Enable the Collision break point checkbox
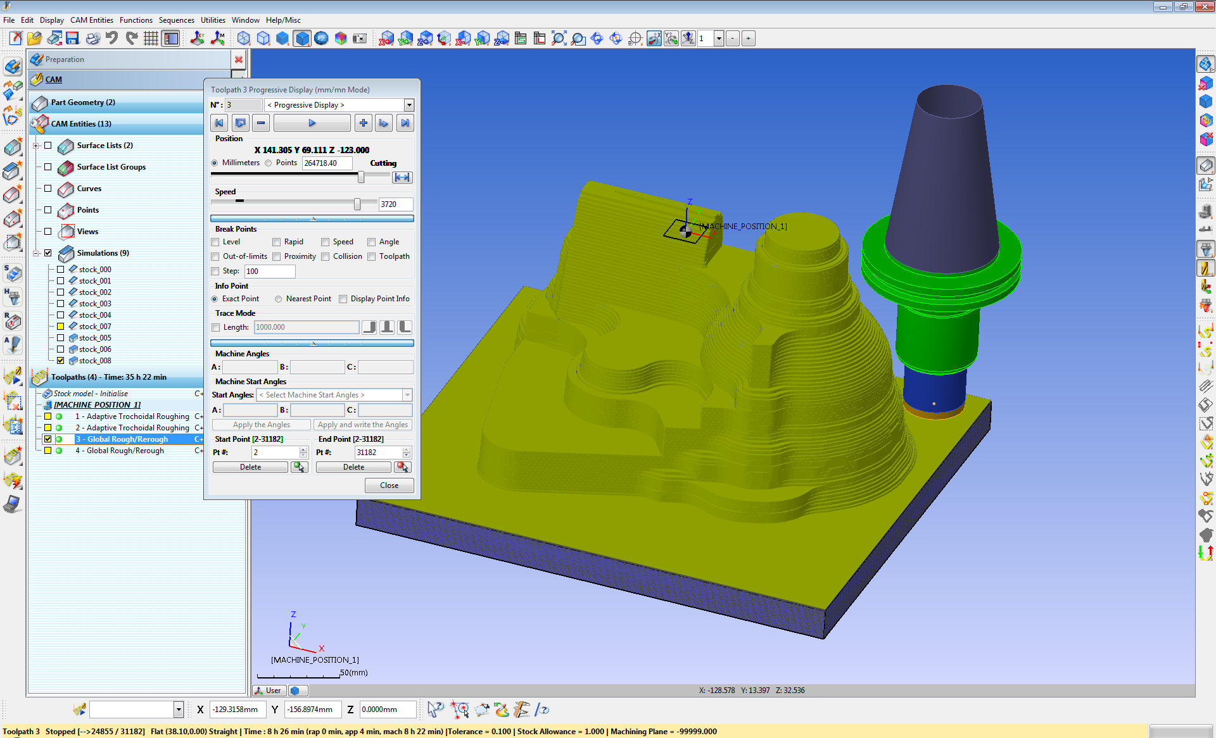Viewport: 1216px width, 738px height. 326,256
